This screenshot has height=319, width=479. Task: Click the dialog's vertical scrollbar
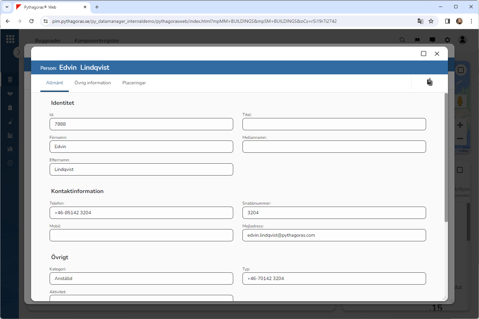tap(446, 159)
